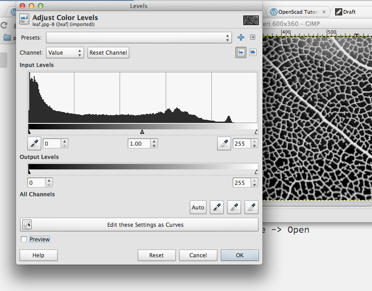Click the All Channels black point eyedropper
The height and width of the screenshot is (291, 372).
pos(216,207)
